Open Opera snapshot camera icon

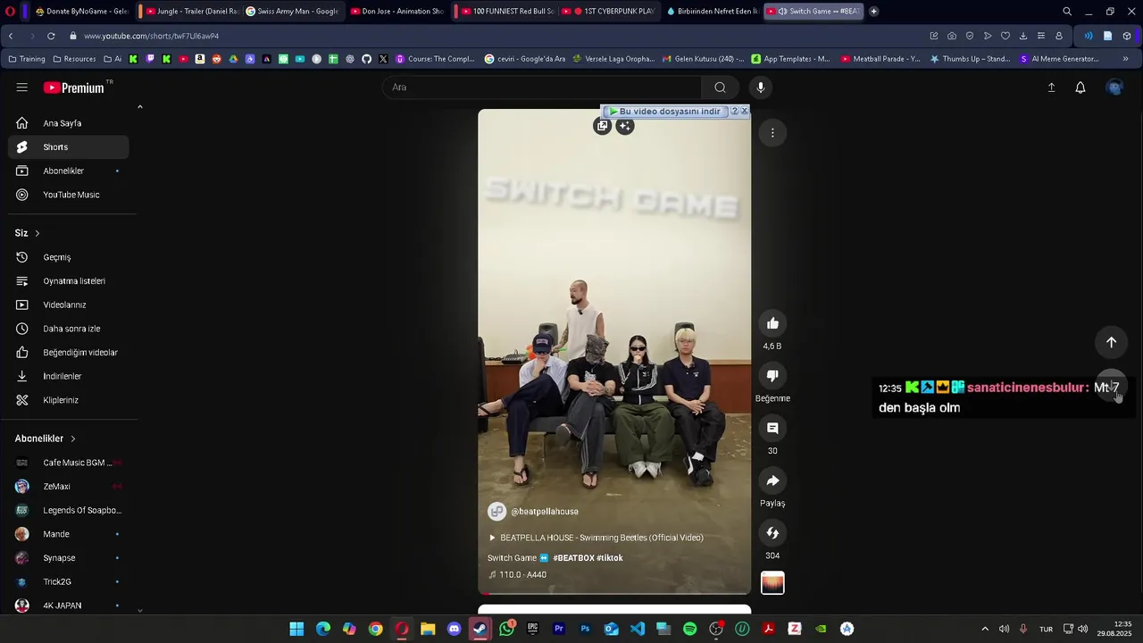(x=952, y=36)
